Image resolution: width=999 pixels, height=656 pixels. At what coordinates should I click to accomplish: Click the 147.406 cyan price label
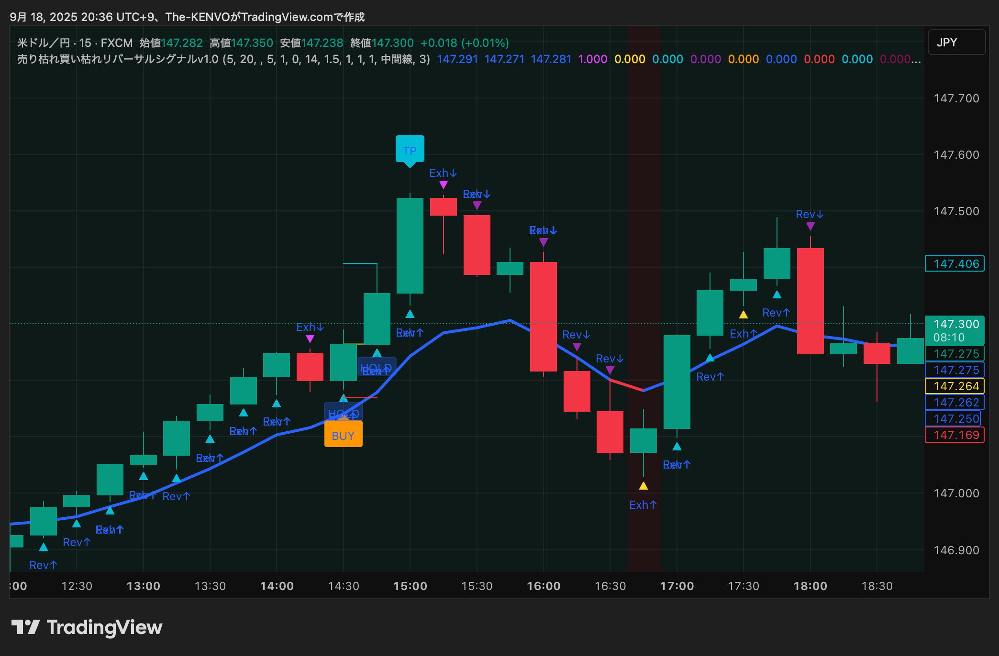955,263
